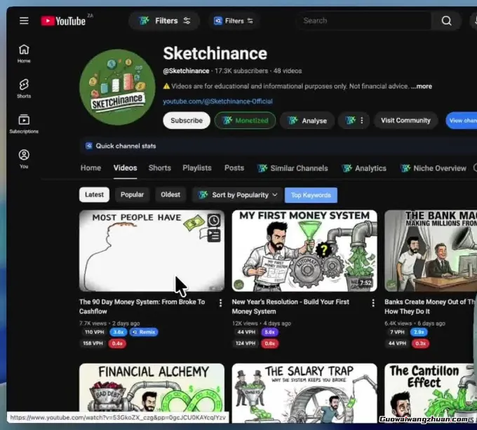Open the youtube.com/@Sketchinance-Official link
This screenshot has width=477, height=430.
tap(217, 101)
